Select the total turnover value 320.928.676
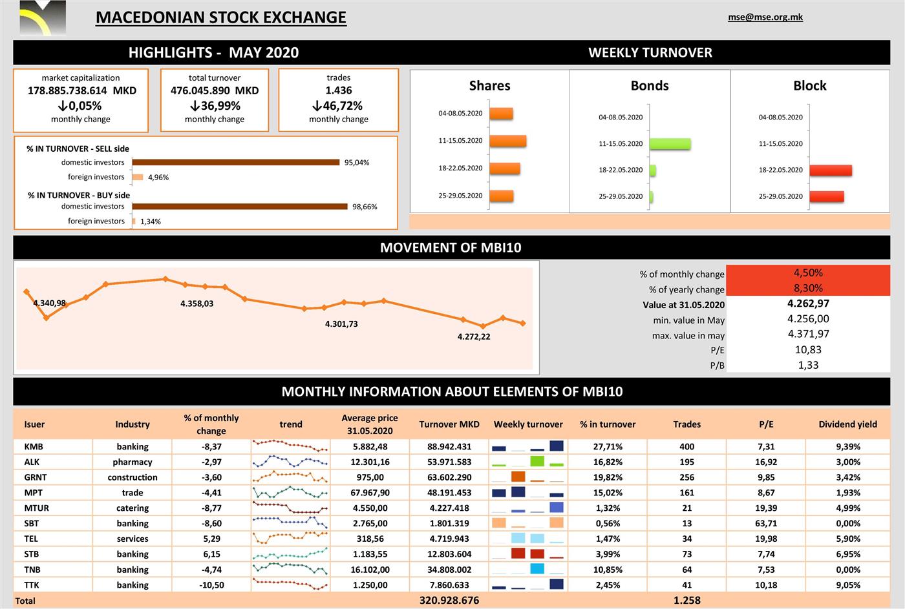This screenshot has width=905, height=609. (449, 601)
